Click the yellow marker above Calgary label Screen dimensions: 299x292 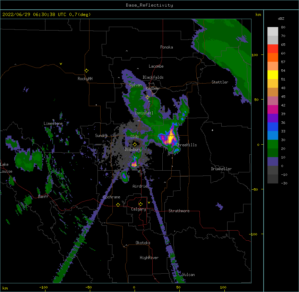pyautogui.click(x=140, y=204)
